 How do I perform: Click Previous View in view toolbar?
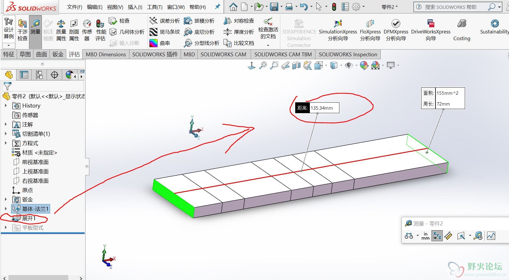(285, 65)
